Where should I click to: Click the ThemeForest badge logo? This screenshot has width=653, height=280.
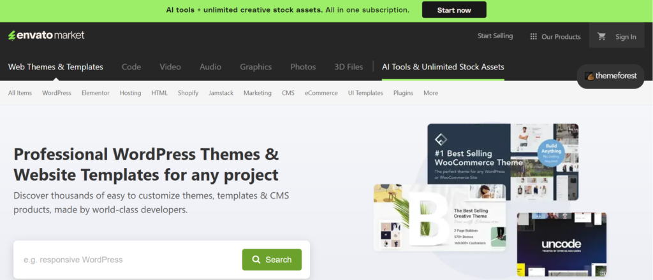611,76
